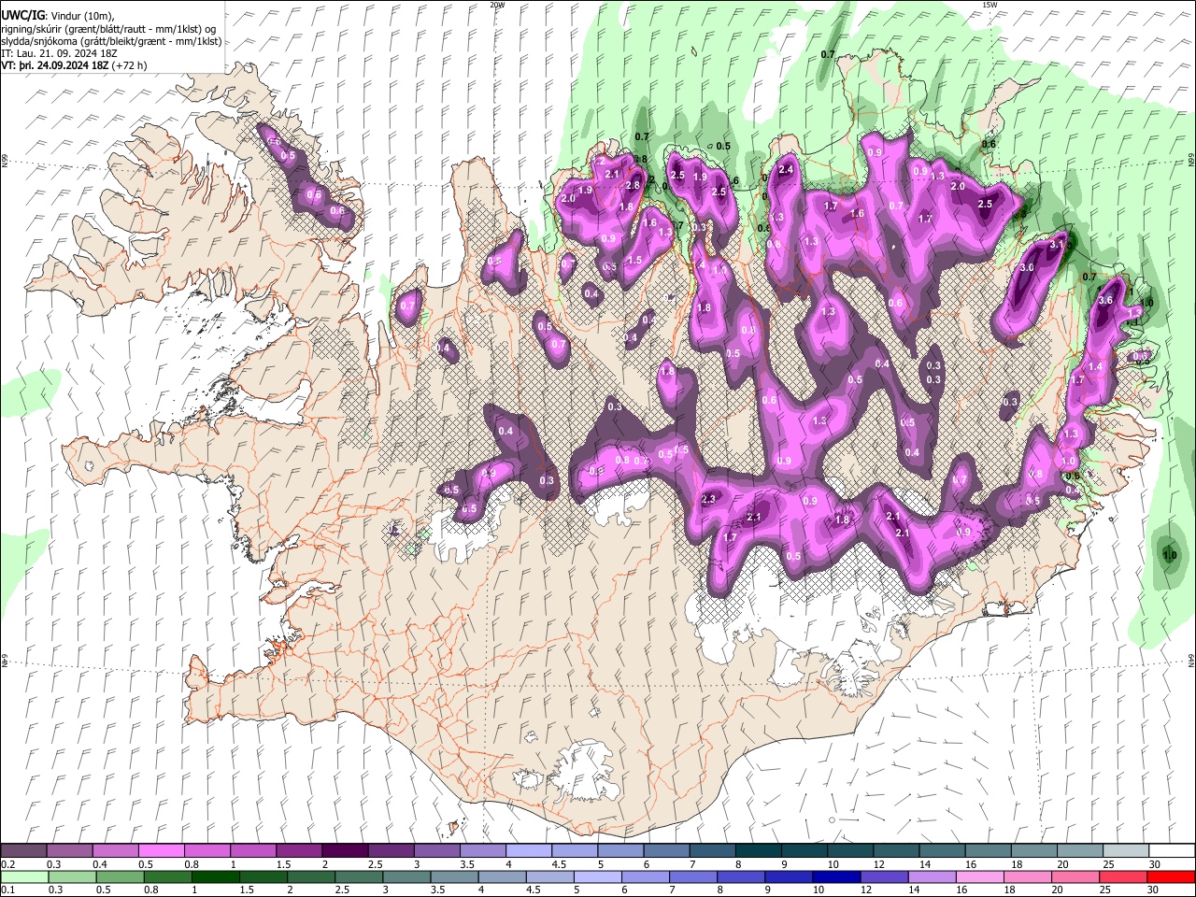Click the 2.3 snowfall value on the map

707,499
